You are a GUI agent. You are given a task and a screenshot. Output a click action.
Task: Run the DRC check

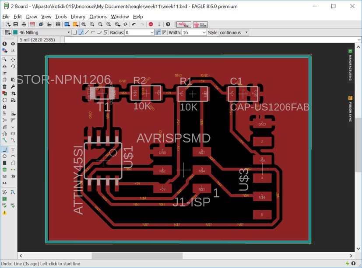pos(13,205)
